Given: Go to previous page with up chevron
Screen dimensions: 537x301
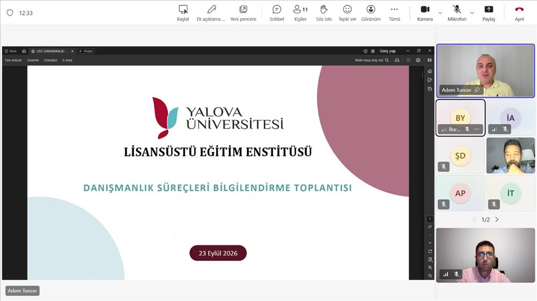Looking at the screenshot, I should click(430, 236).
